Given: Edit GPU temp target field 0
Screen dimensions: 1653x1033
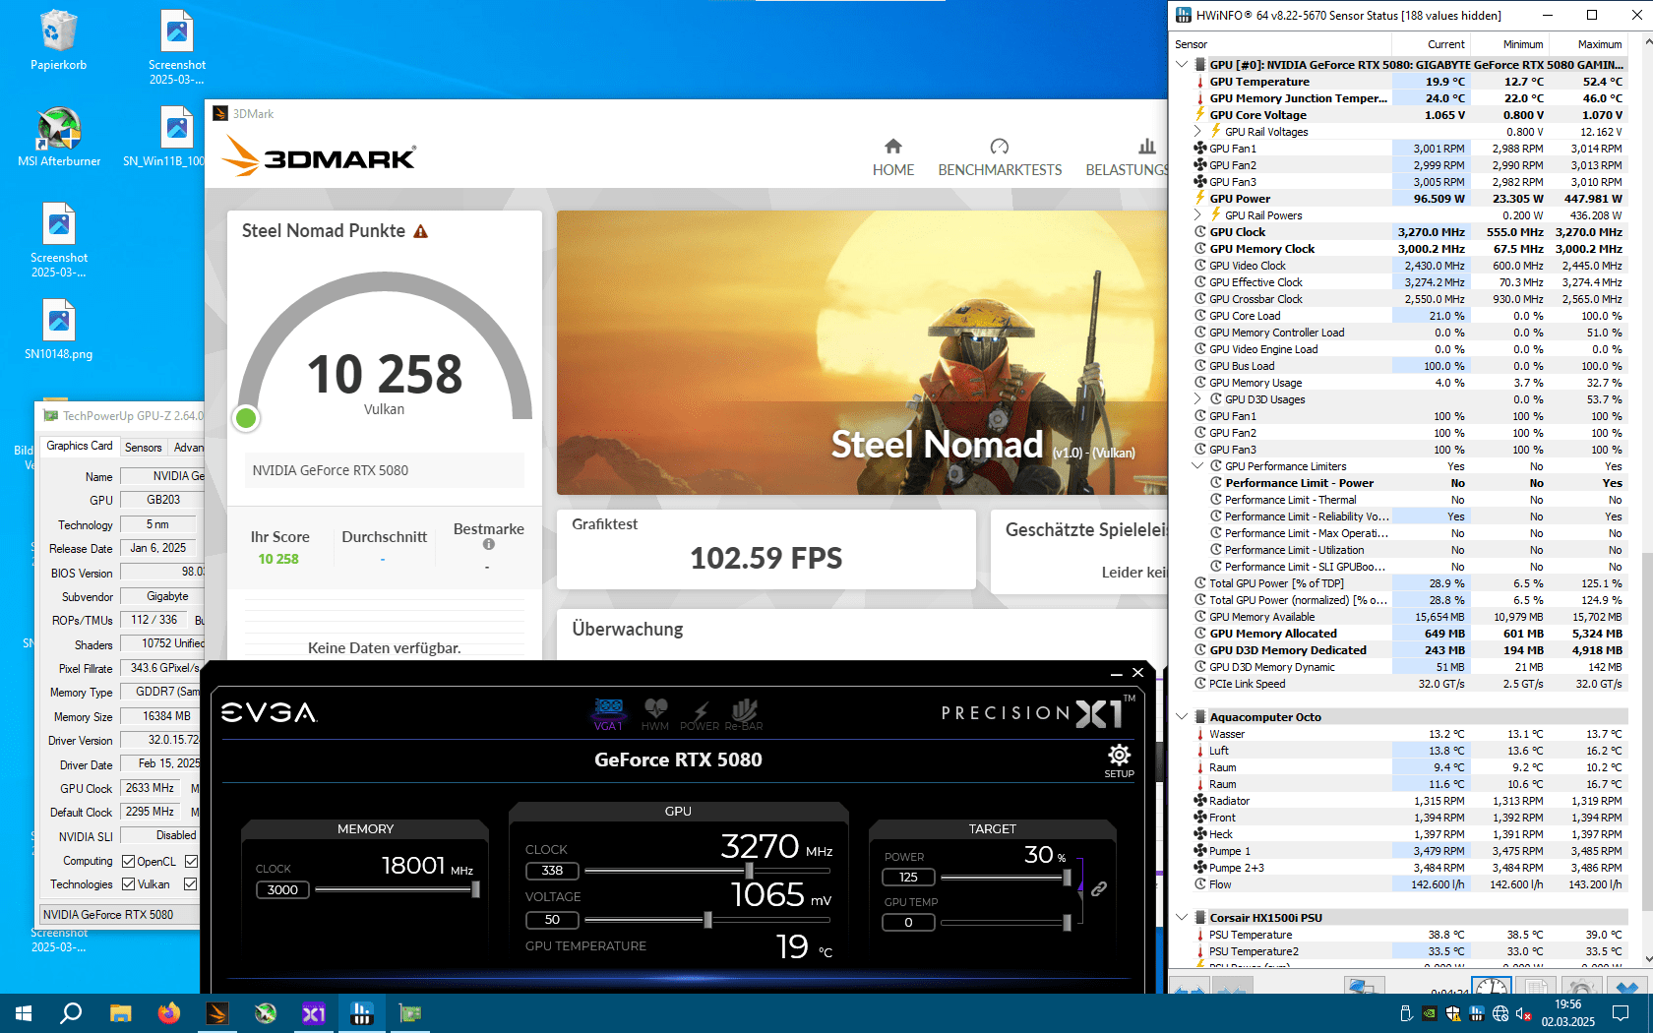Looking at the screenshot, I should click(x=908, y=923).
